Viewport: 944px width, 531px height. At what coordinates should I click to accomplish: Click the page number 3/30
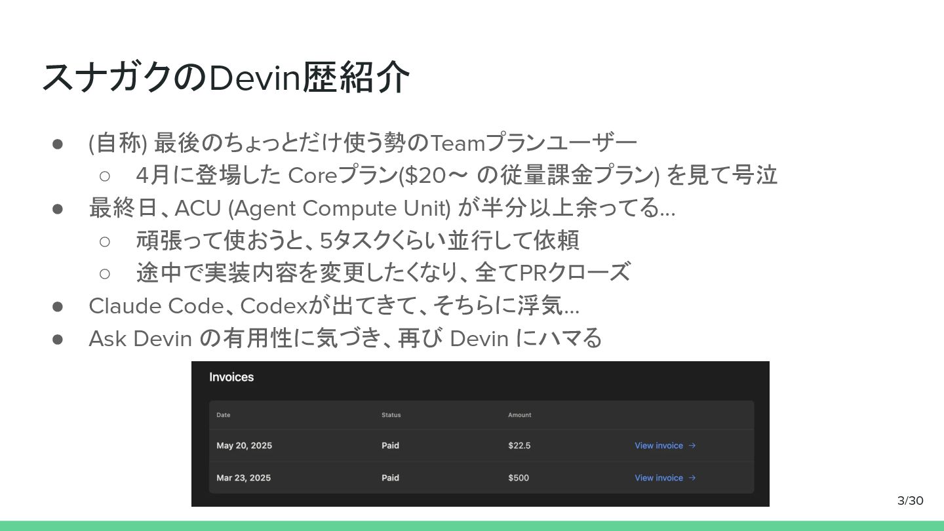[x=910, y=501]
